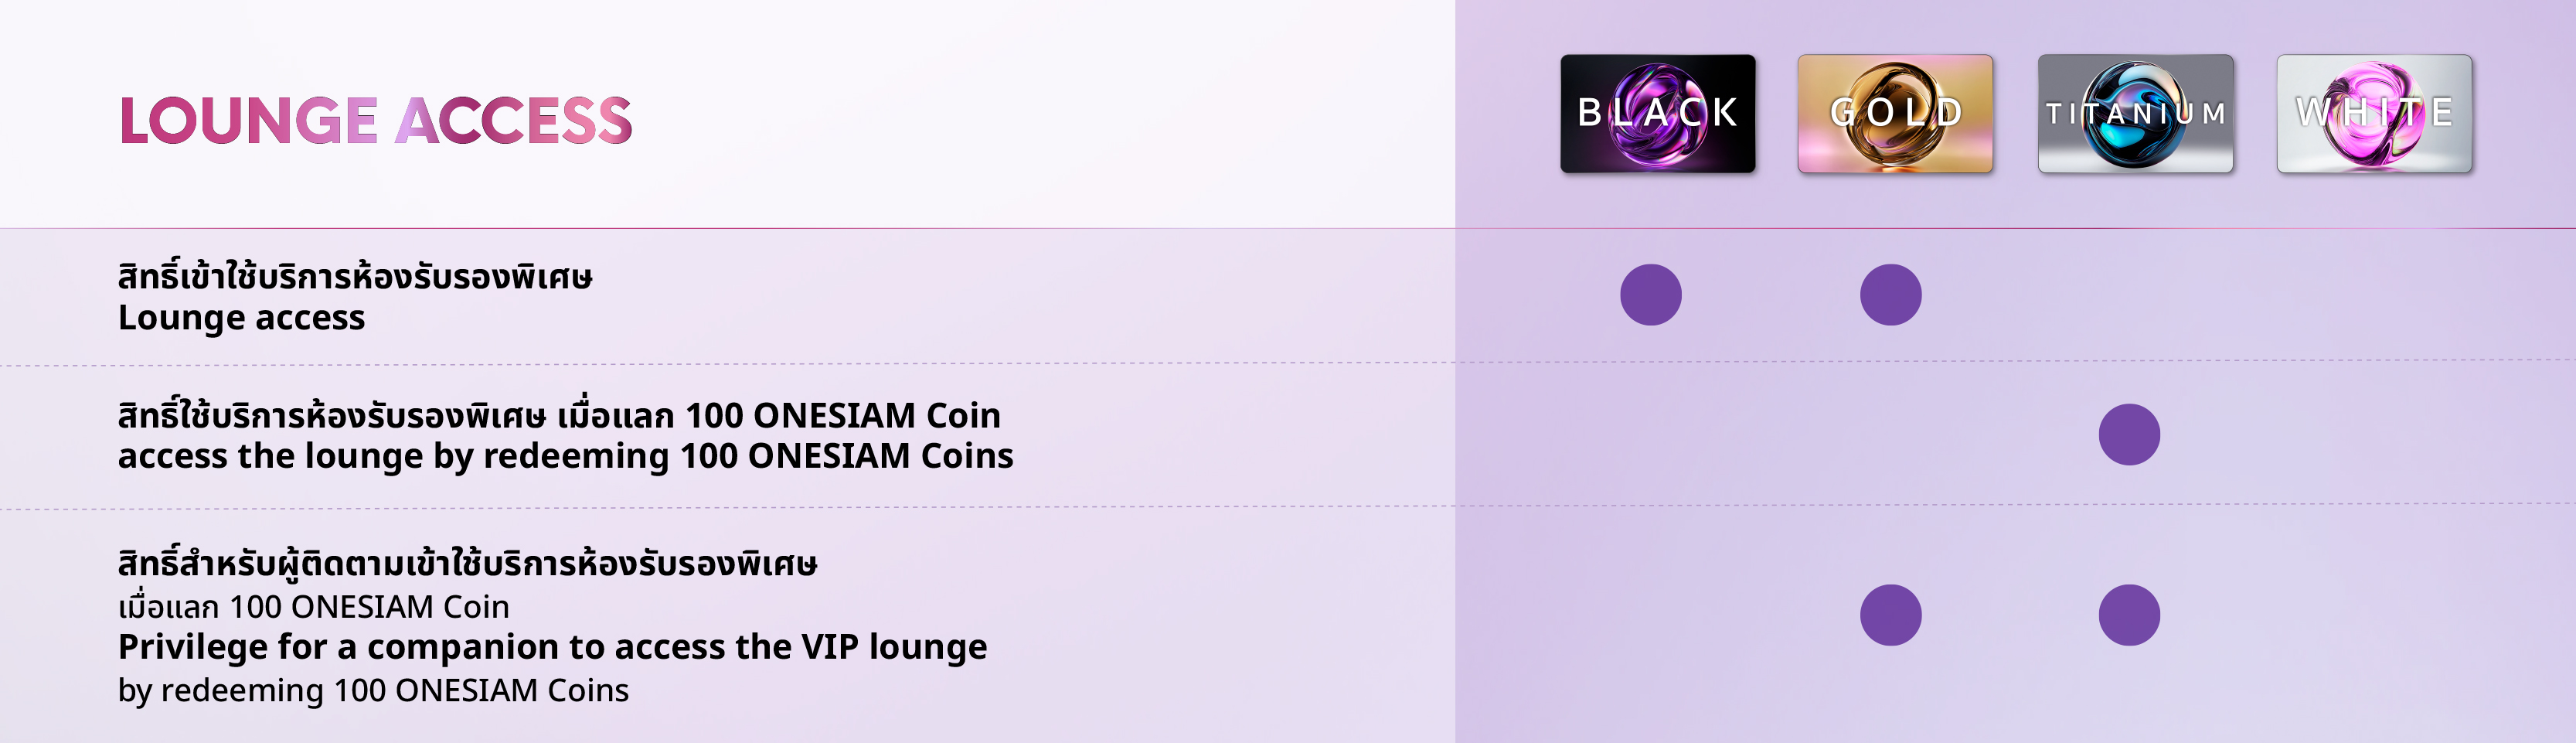Click "access the lounge by redeeming 100 ONESIAM Coins"
The height and width of the screenshot is (743, 2576).
pyautogui.click(x=565, y=456)
